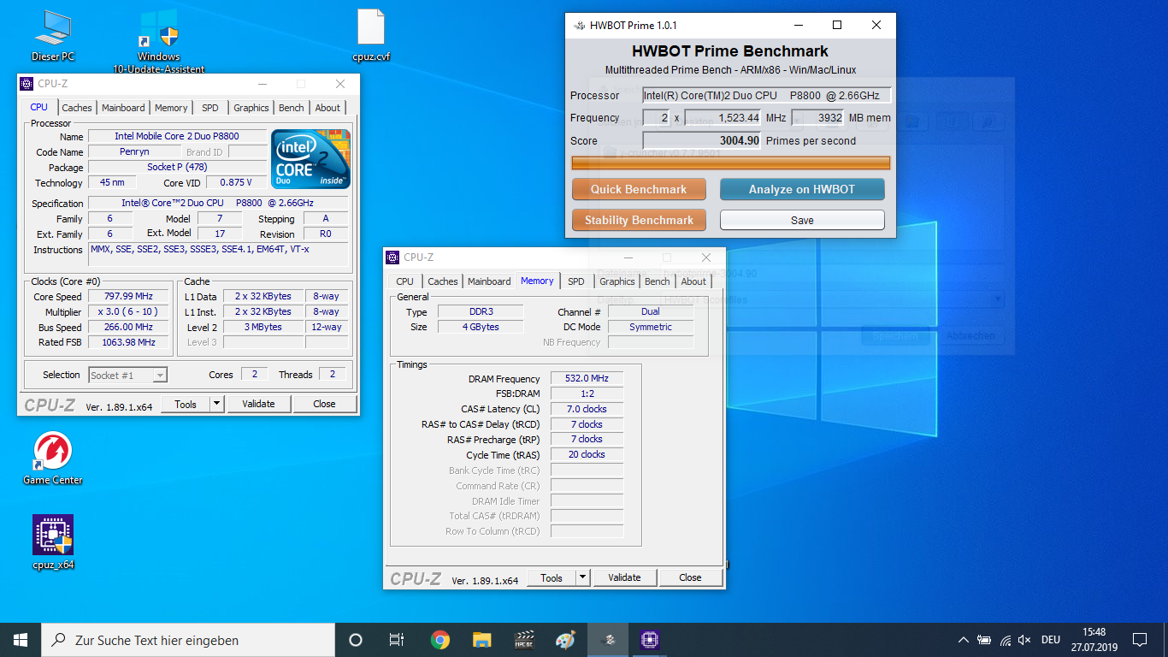The width and height of the screenshot is (1168, 657).
Task: Start the Stability Benchmark
Action: 639,220
